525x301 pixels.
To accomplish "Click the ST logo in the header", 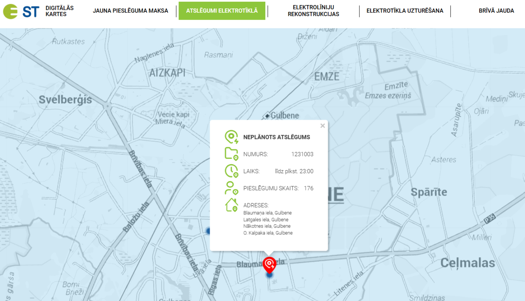I will (x=21, y=11).
